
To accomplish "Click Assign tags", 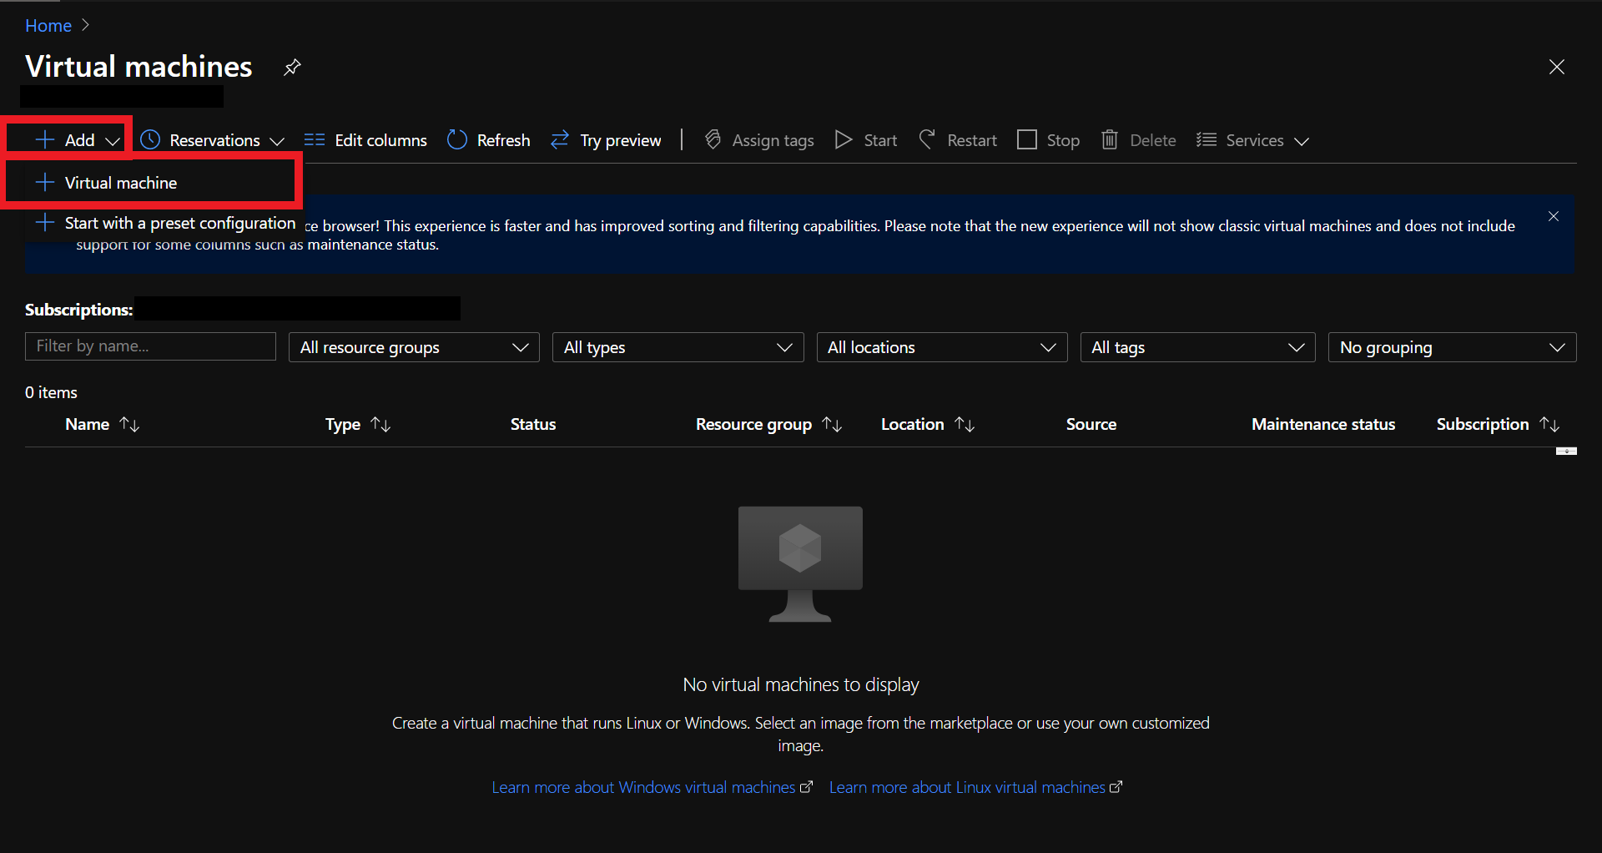I will tap(759, 139).
